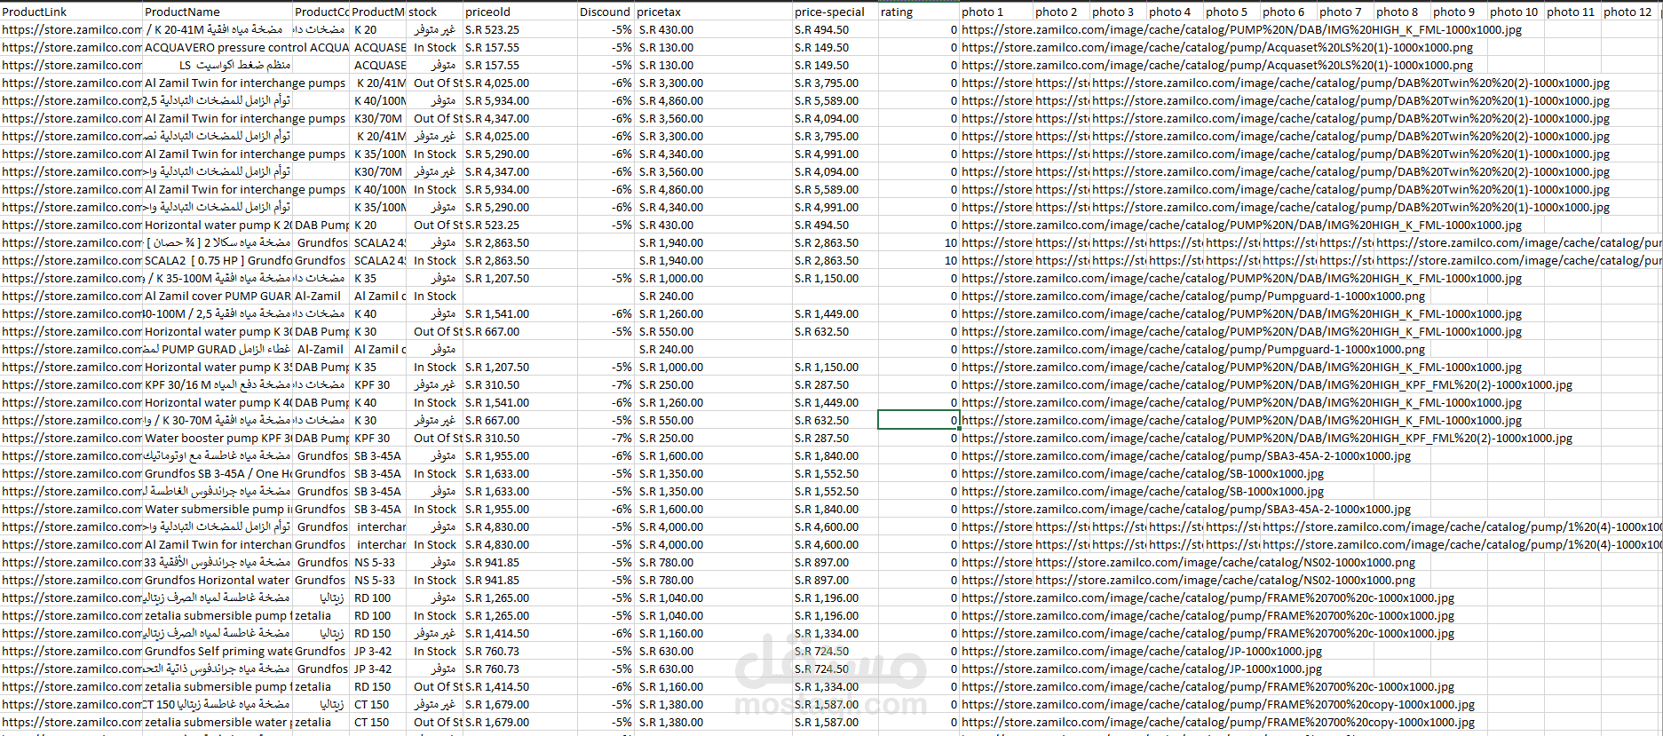The image size is (1663, 736).
Task: Click Pumpguard photo URL in the Al Zamil cover row
Action: (1193, 296)
